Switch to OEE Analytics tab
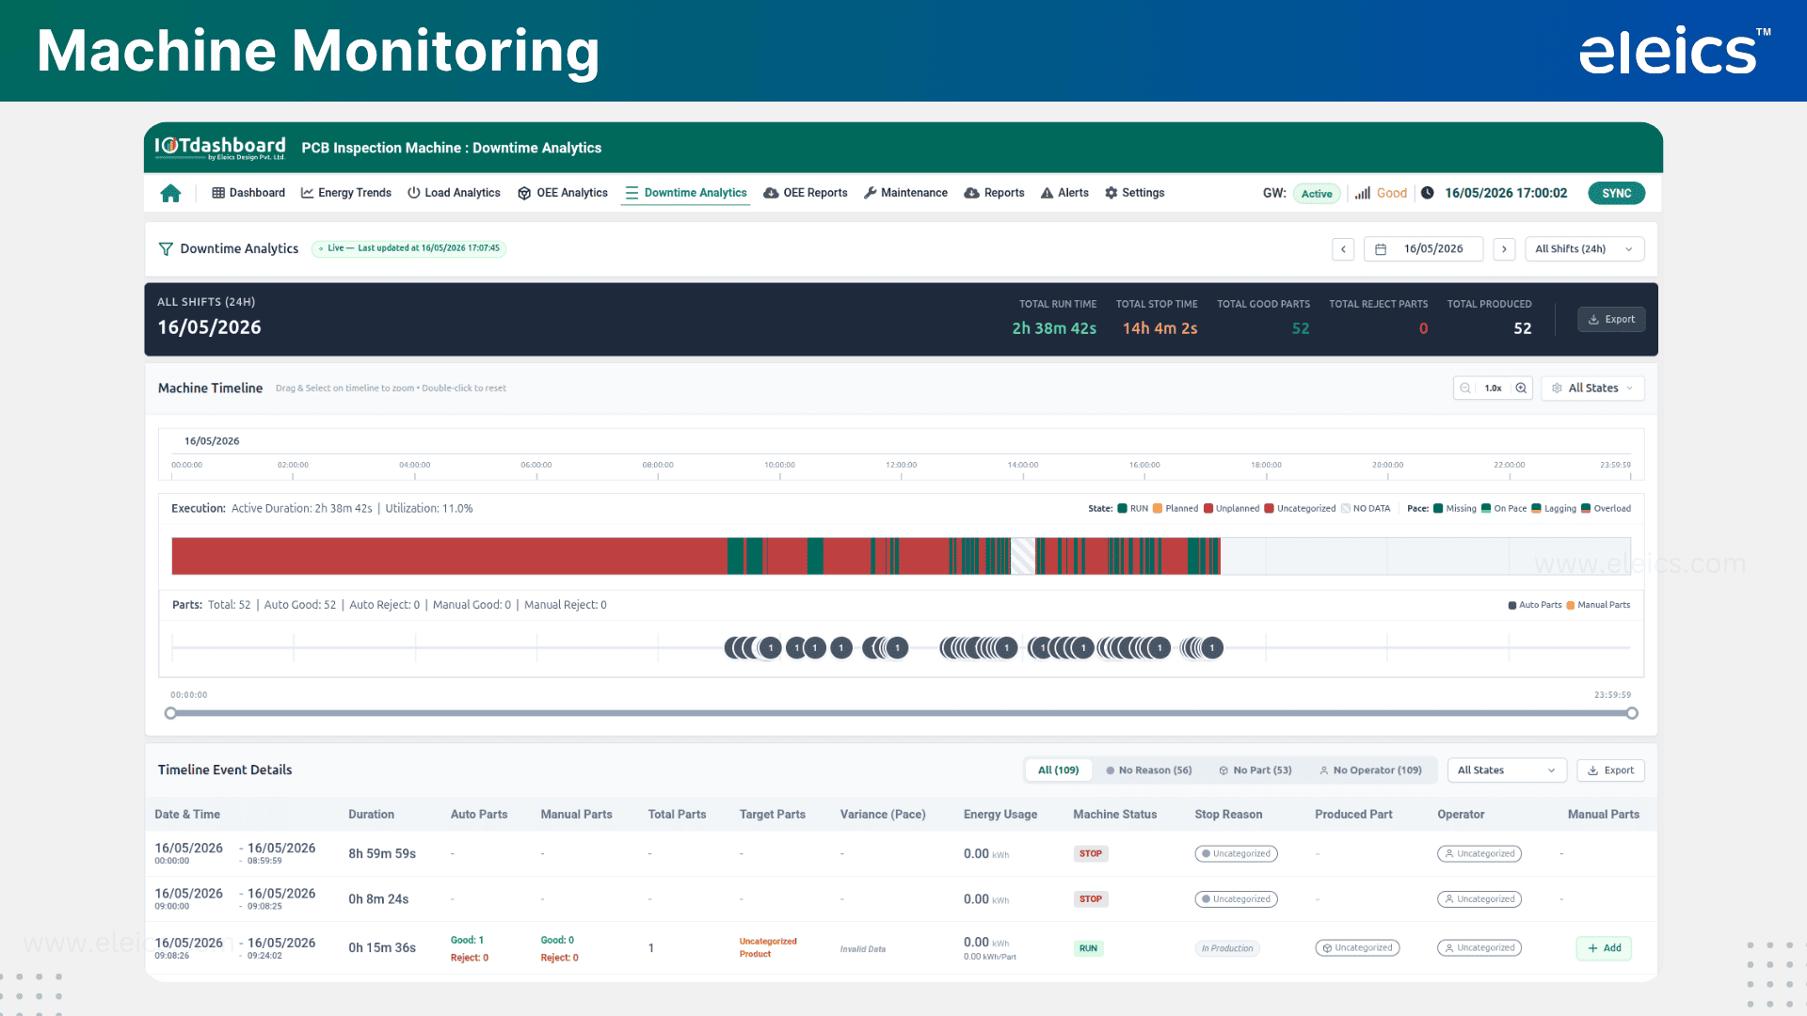The width and height of the screenshot is (1807, 1016). 563,193
